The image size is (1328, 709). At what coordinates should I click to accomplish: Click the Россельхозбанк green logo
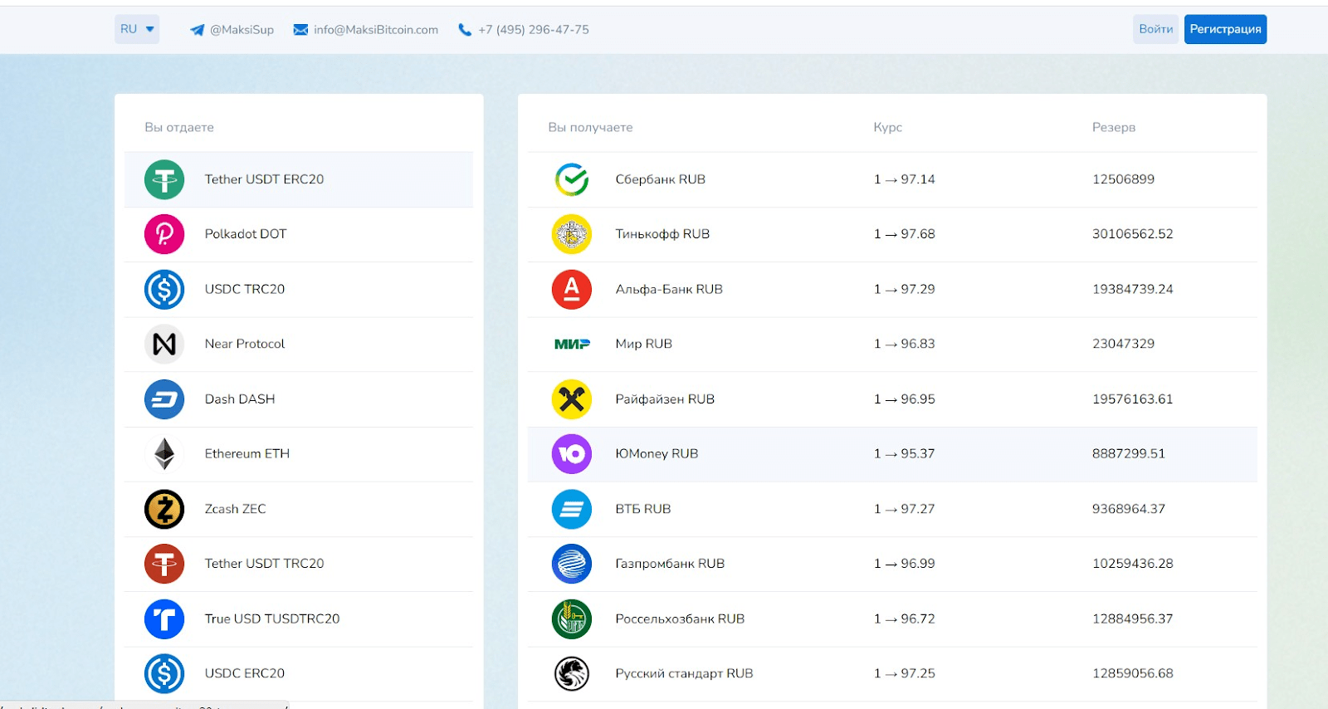coord(572,619)
